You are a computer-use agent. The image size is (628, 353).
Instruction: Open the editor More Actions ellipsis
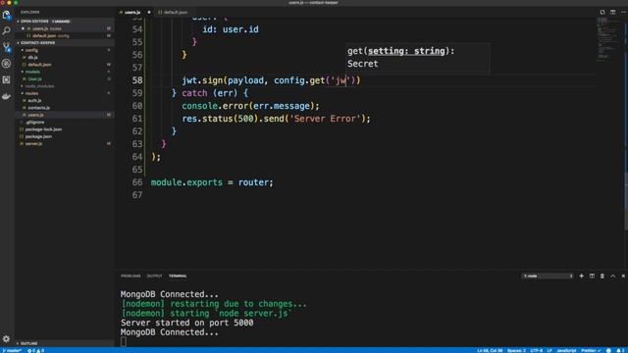[624, 12]
